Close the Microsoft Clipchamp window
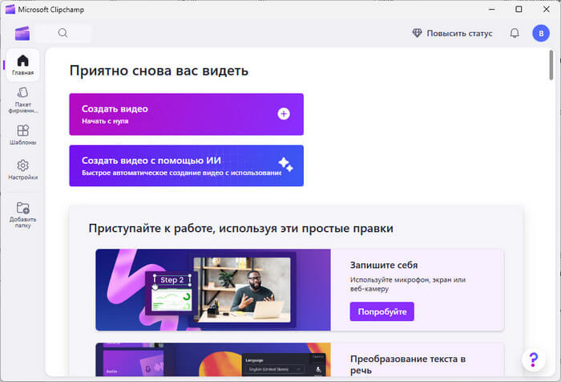 (547, 10)
